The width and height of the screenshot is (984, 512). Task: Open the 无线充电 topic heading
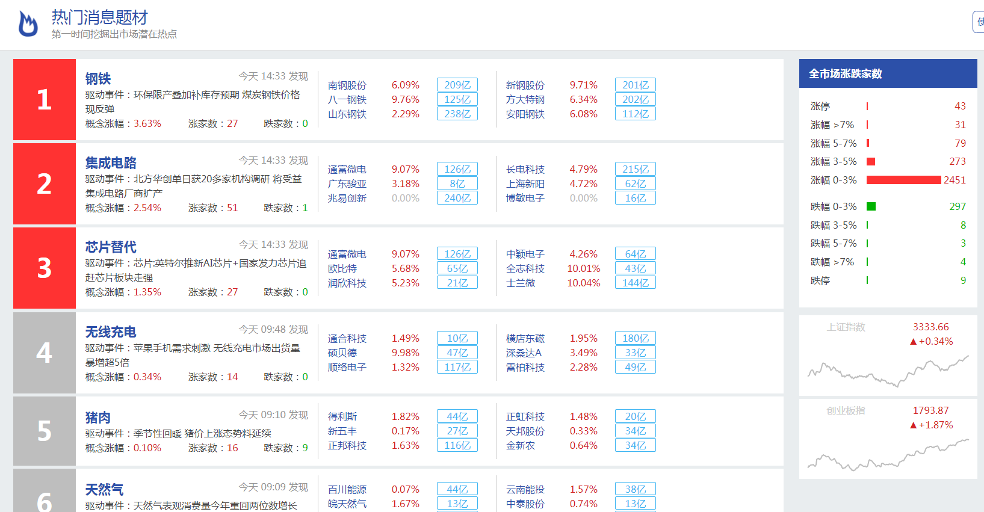point(111,332)
